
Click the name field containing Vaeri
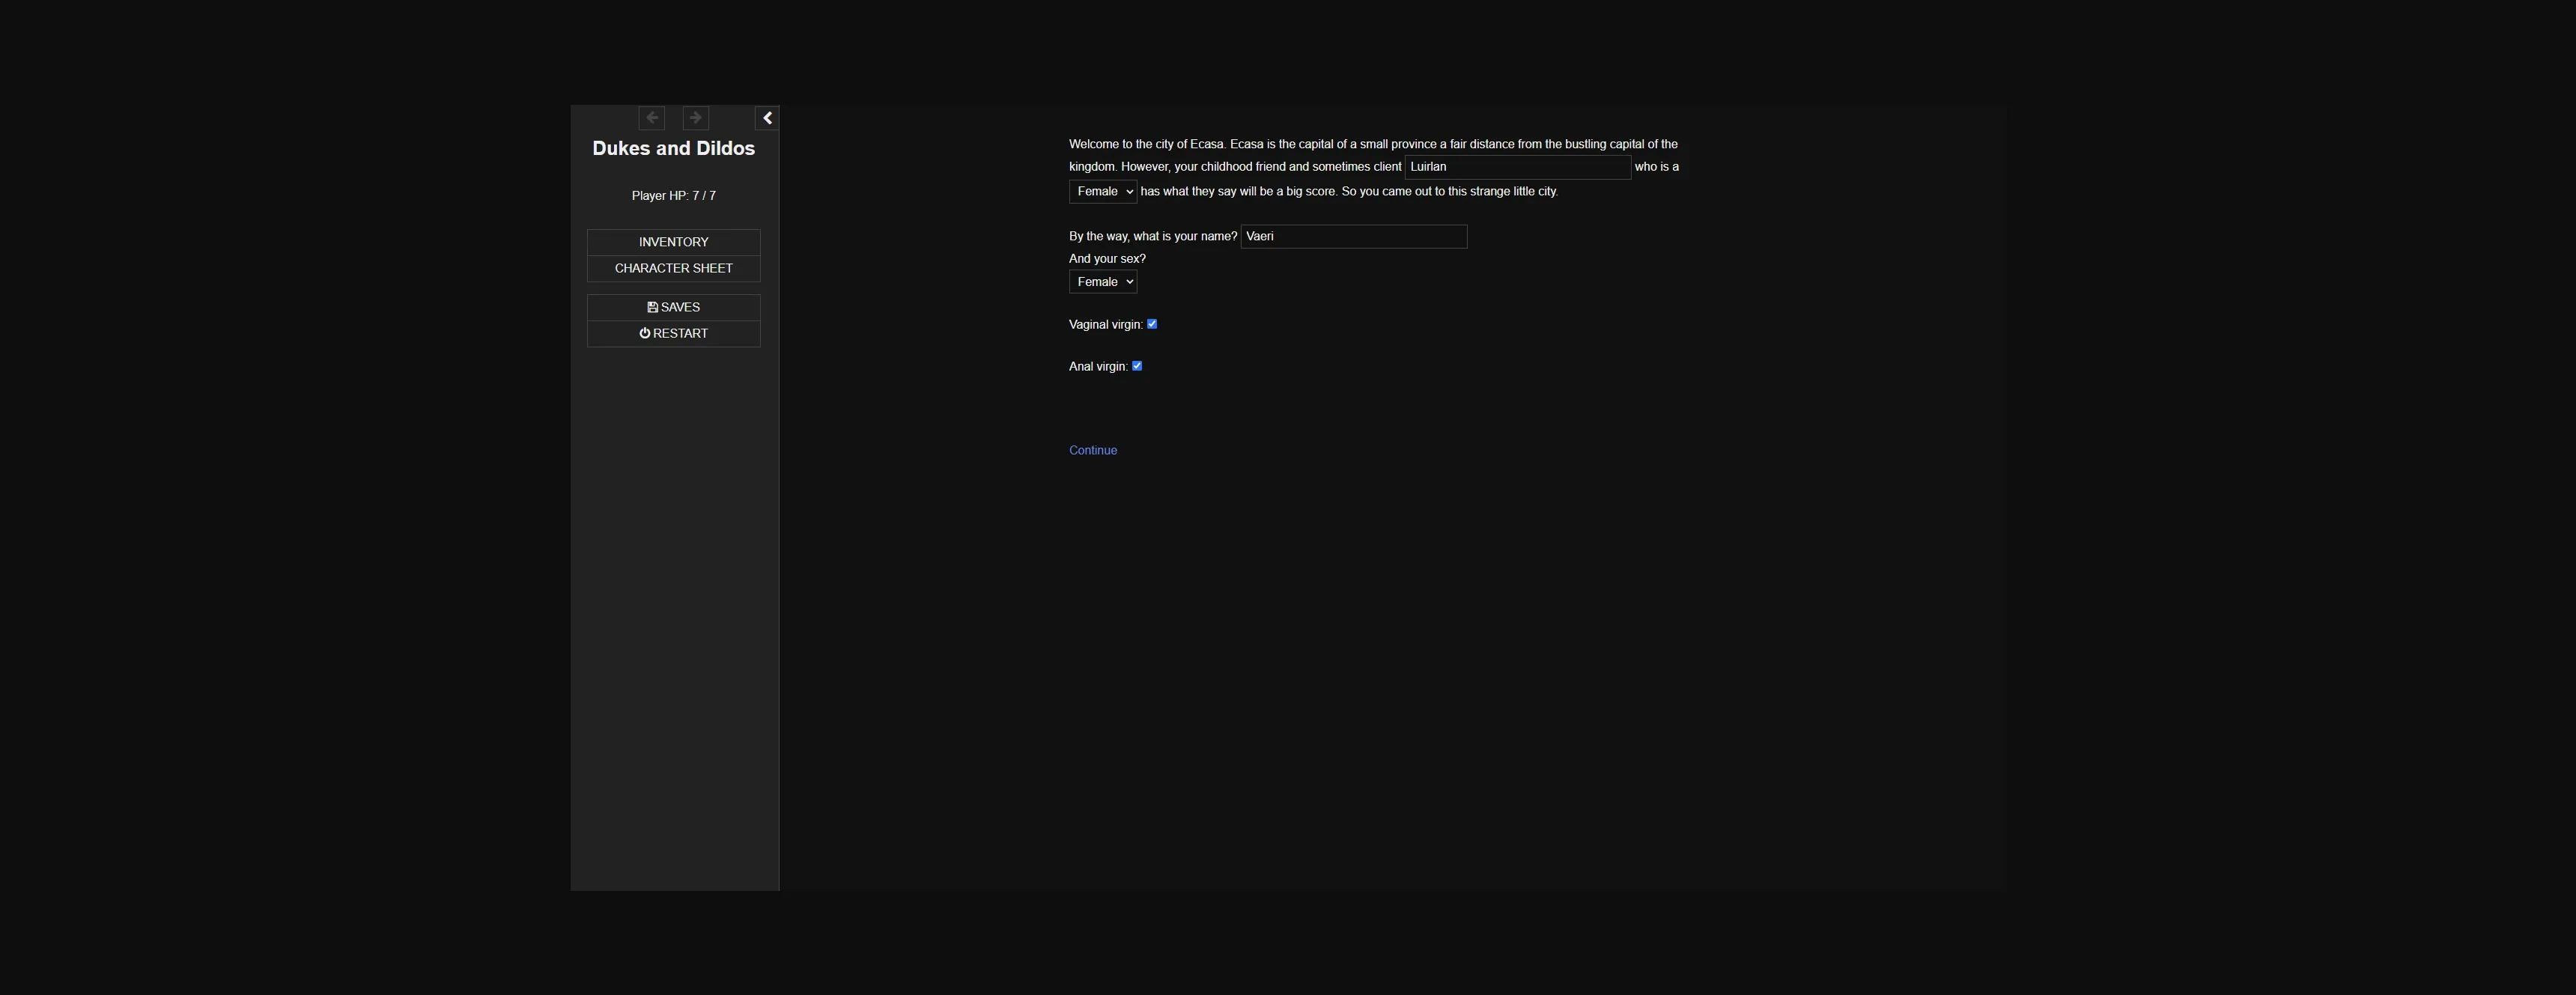click(1353, 236)
